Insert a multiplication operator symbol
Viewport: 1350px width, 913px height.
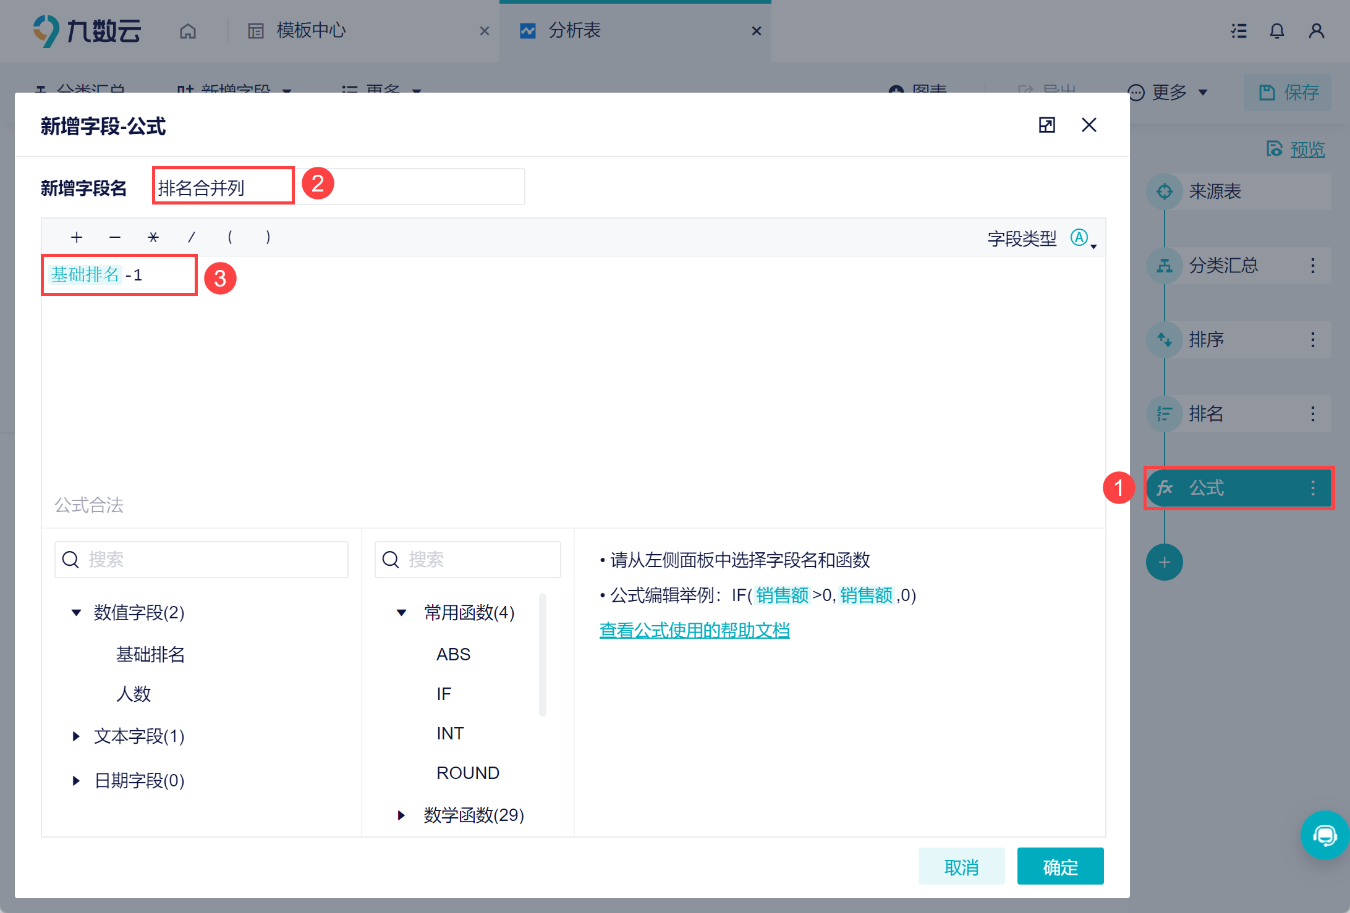click(153, 237)
